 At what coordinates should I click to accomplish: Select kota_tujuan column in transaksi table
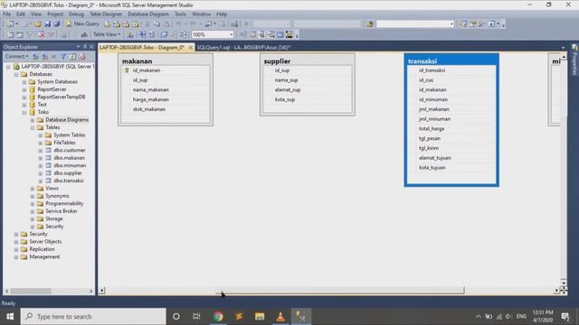pyautogui.click(x=451, y=167)
